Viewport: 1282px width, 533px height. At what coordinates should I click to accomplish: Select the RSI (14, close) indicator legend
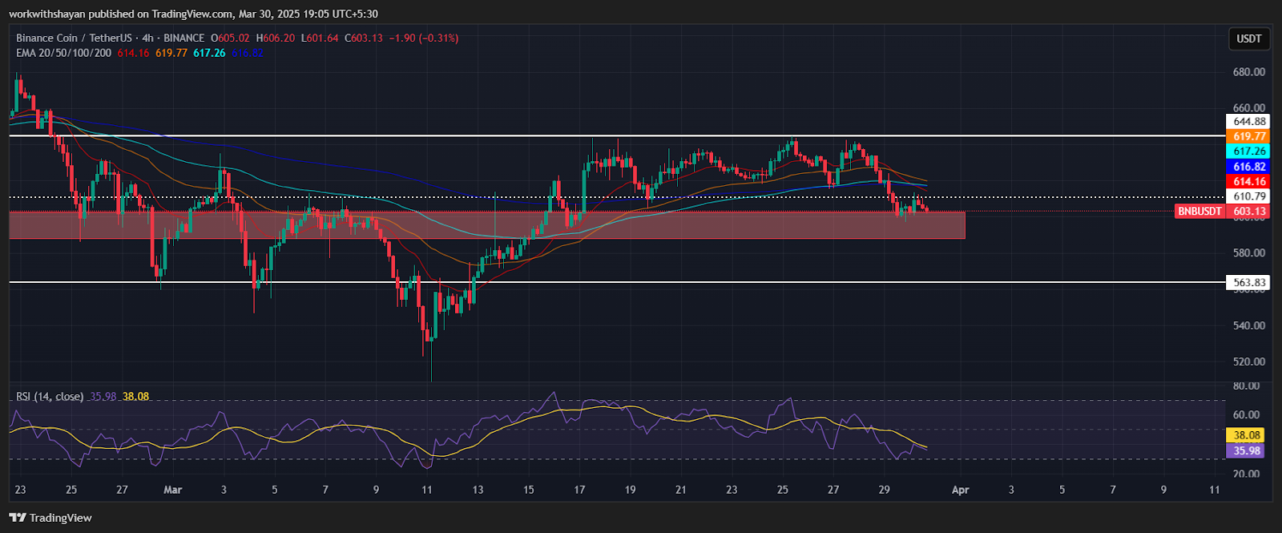click(x=50, y=396)
